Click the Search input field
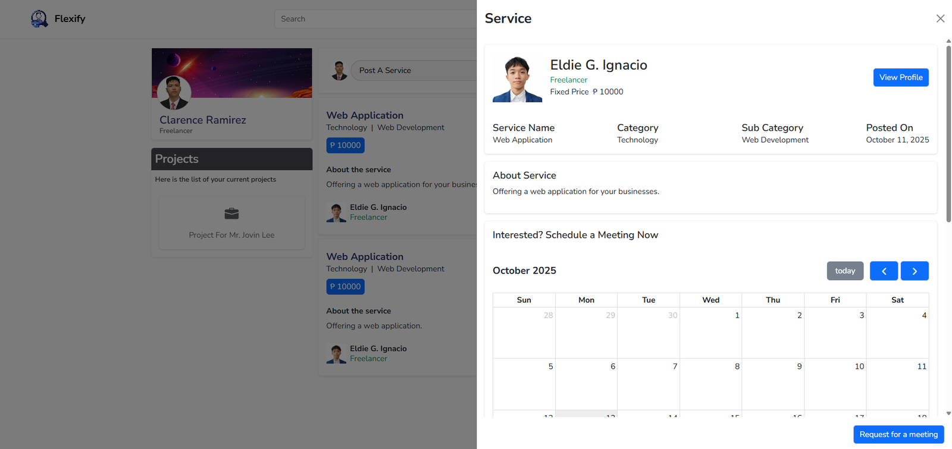This screenshot has height=449, width=952. pos(375,19)
